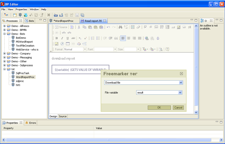The image size is (225, 144).
Task: Toggle Underline formatting
Action: 67,38
